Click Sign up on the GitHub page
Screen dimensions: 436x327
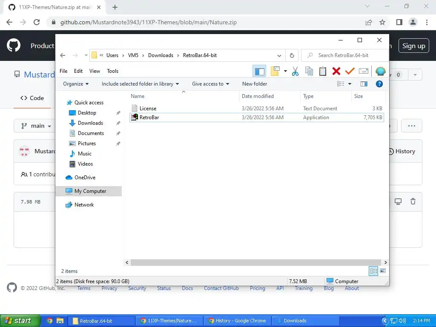point(413,46)
